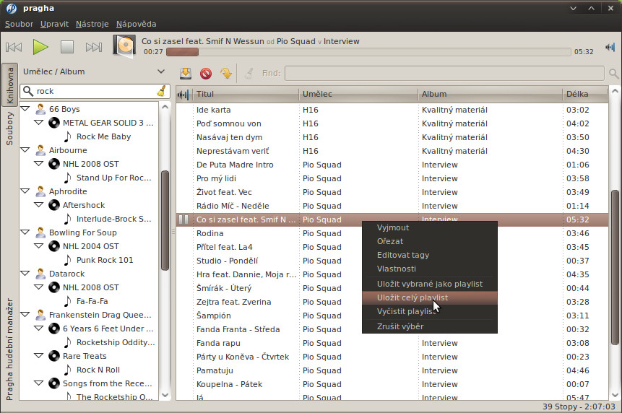Click the METAL GEAR SOLID 3 album disc icon
This screenshot has height=413, width=622.
(x=54, y=123)
